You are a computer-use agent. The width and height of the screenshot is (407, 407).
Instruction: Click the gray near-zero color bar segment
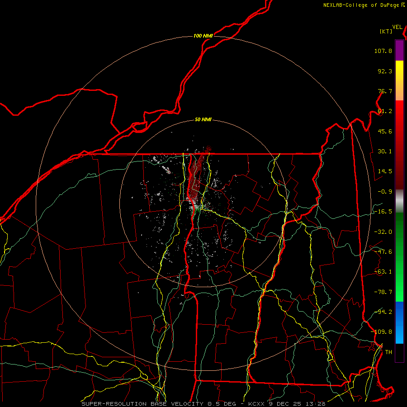tap(399, 201)
